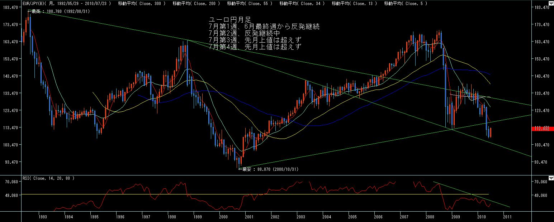The image size is (554, 222).
Task: Select the 移動平均( Close, 5 ) indicator label
Action: click(405, 3)
